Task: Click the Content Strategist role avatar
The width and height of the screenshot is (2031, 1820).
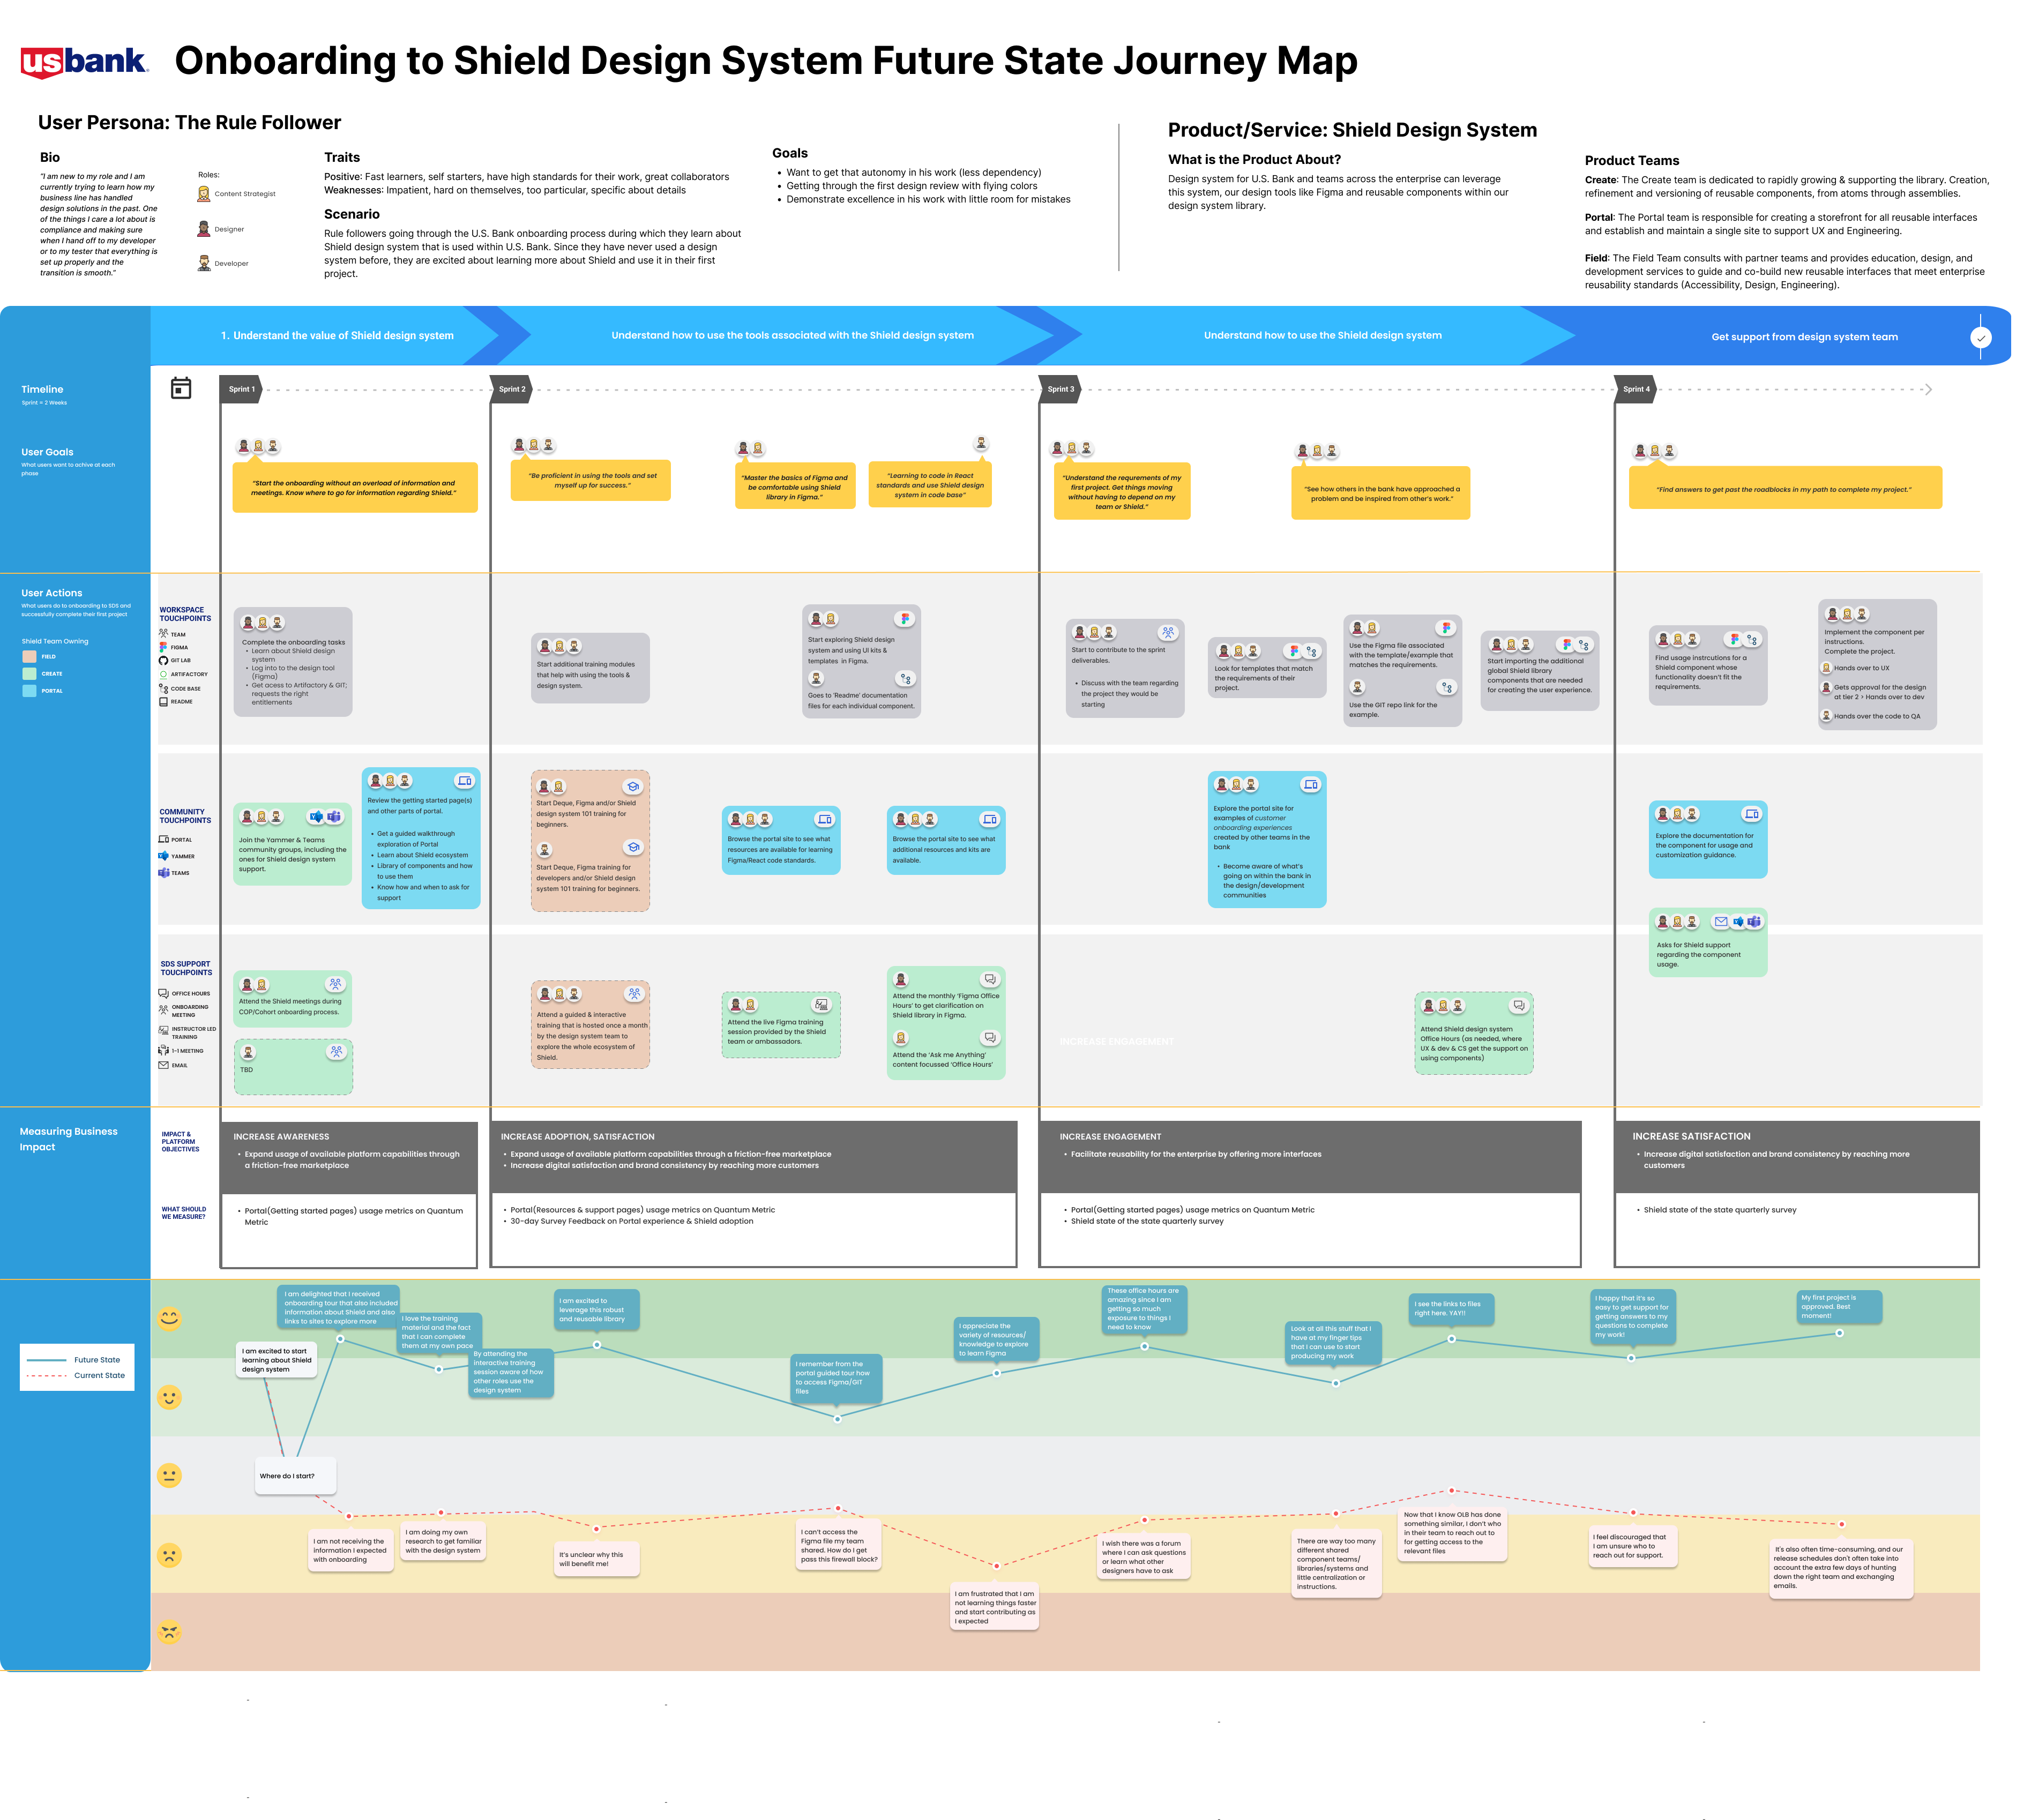Action: click(x=204, y=194)
